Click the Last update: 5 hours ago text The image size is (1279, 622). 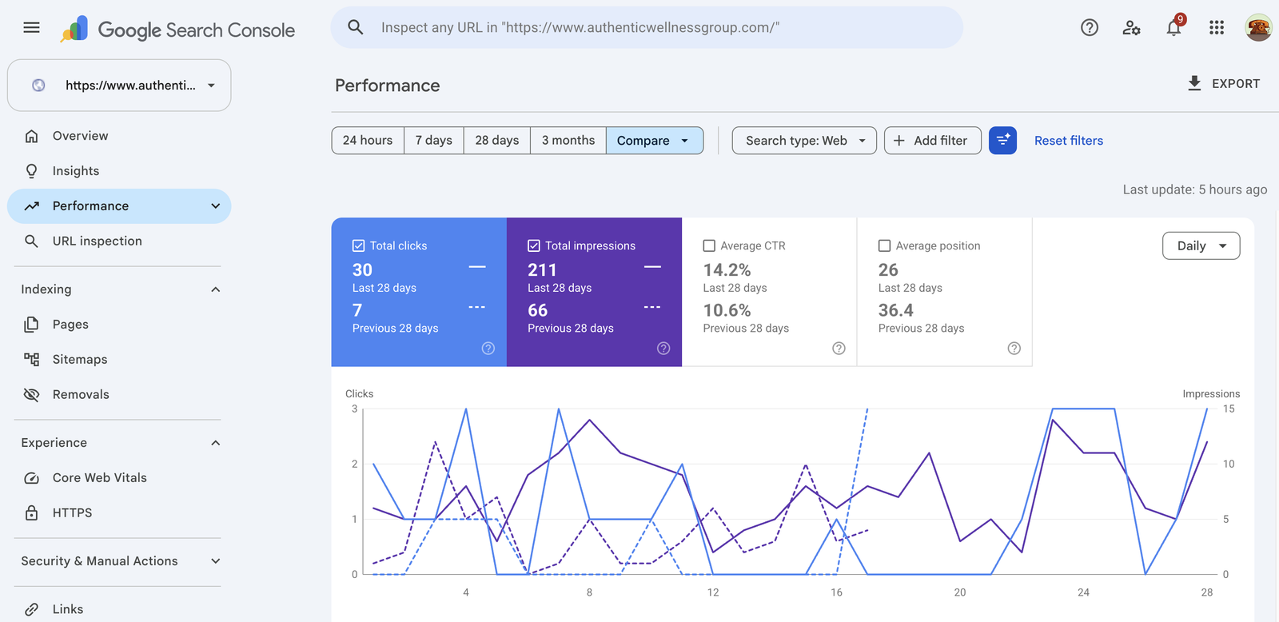1195,189
